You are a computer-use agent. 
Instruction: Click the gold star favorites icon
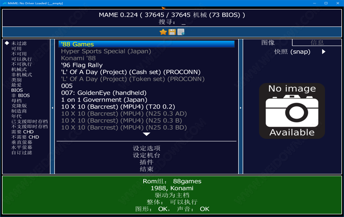tap(163, 32)
